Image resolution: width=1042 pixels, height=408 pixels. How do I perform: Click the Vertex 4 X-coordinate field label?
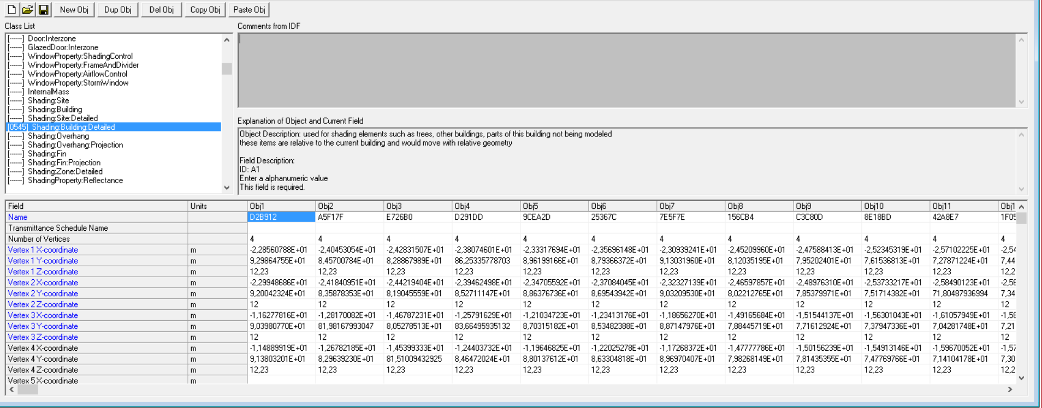(43, 348)
